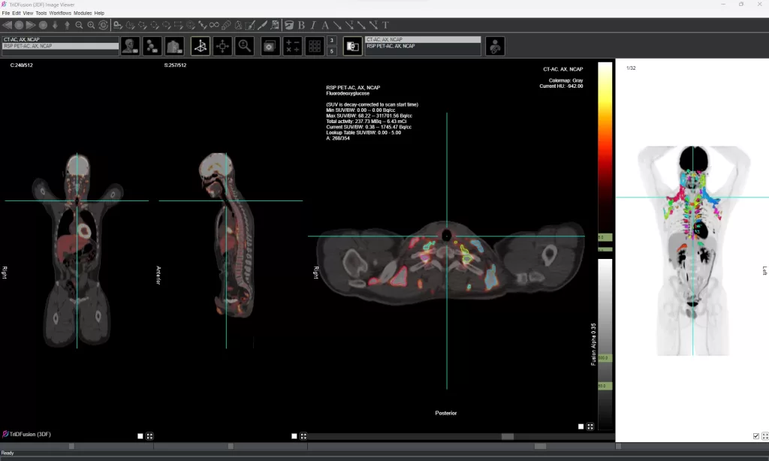Screen dimensions: 769x461
Task: Expand the sagittal view to full screen
Action: pyautogui.click(x=303, y=435)
